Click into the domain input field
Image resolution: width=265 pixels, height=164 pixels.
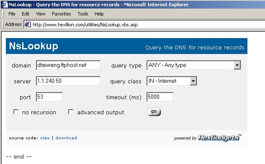[x=68, y=65]
